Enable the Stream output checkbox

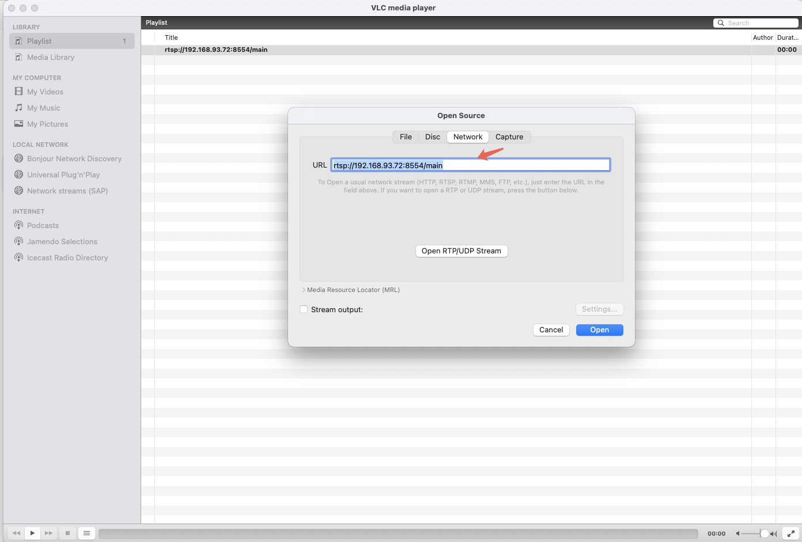click(x=304, y=309)
